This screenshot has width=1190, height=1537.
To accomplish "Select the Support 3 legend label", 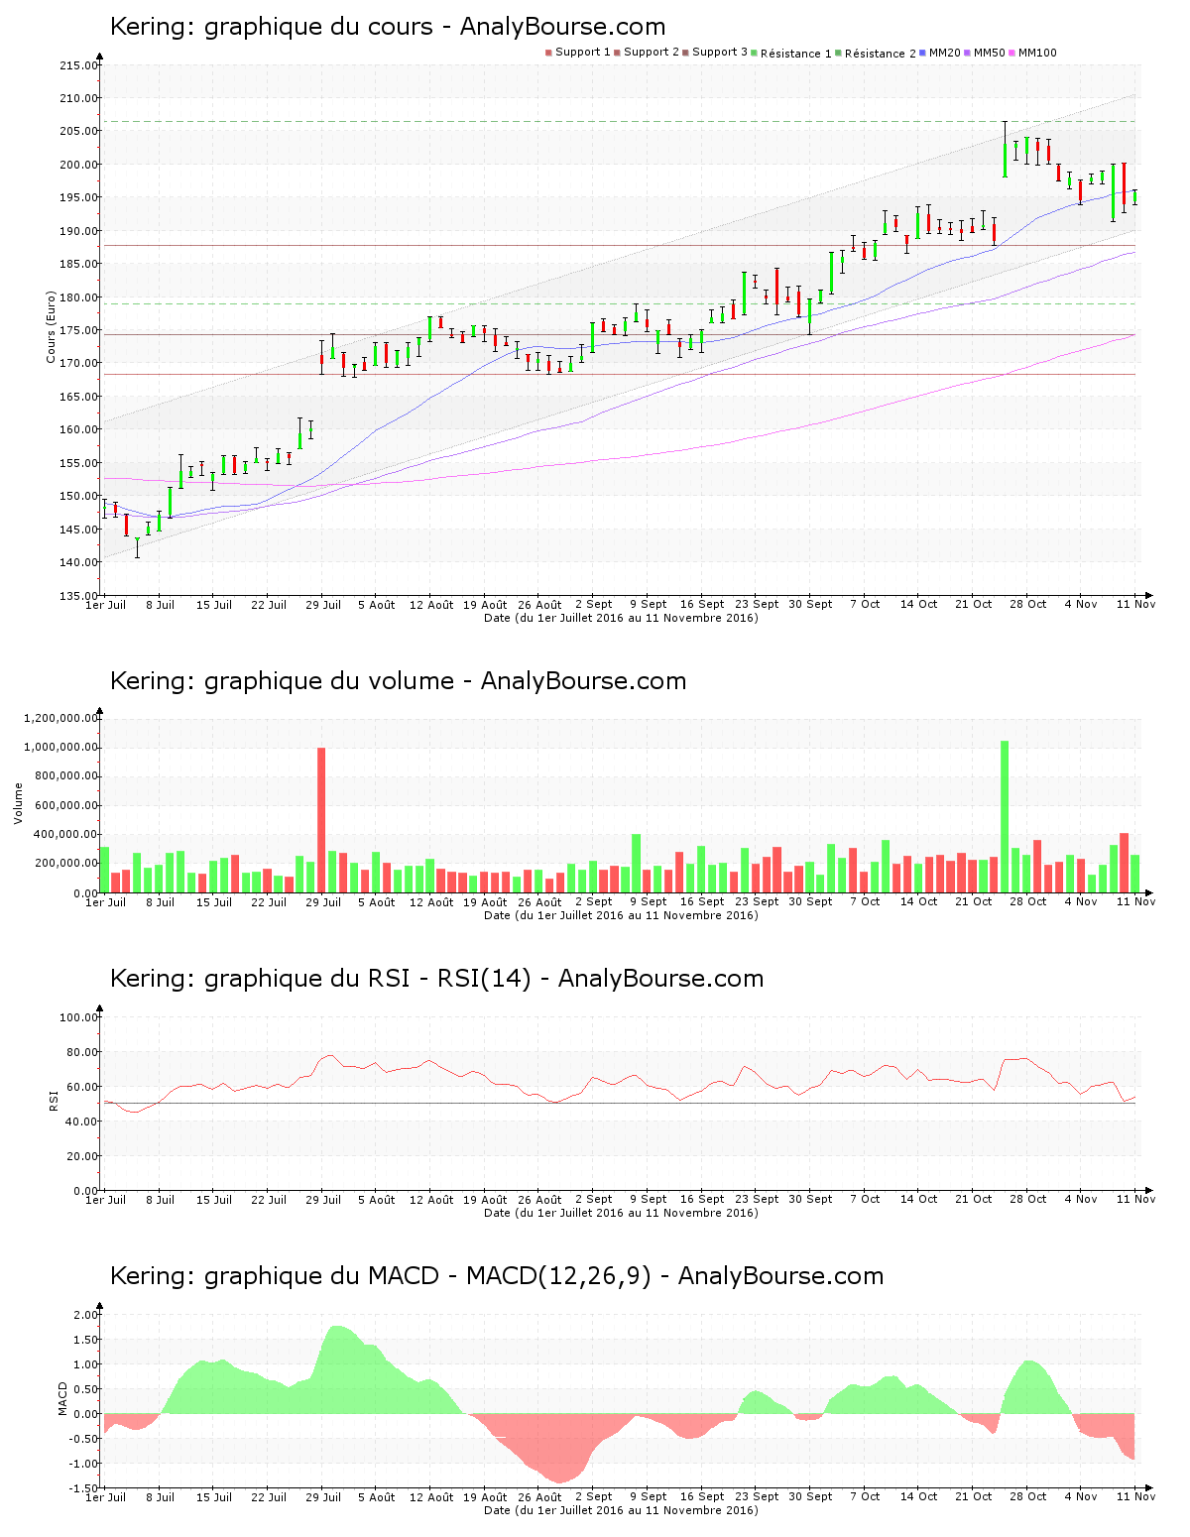I will 720,53.
